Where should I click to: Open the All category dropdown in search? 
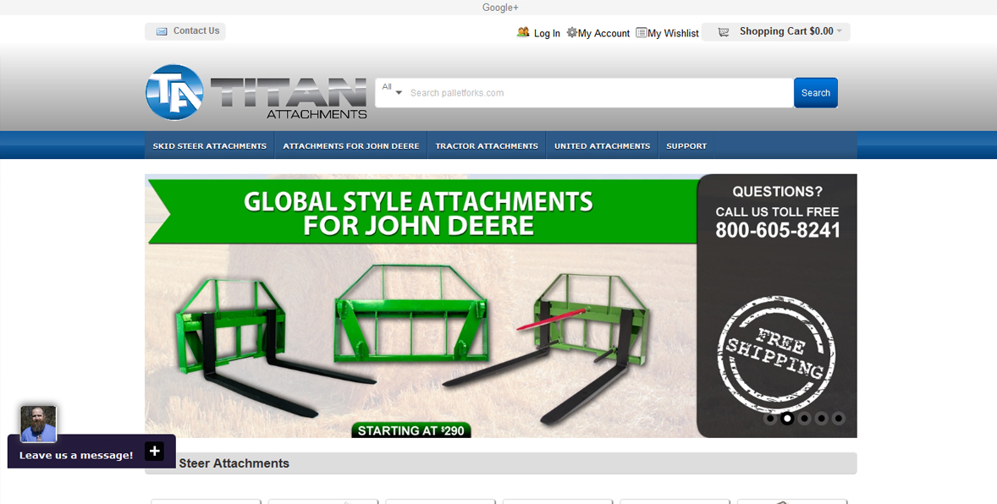392,90
